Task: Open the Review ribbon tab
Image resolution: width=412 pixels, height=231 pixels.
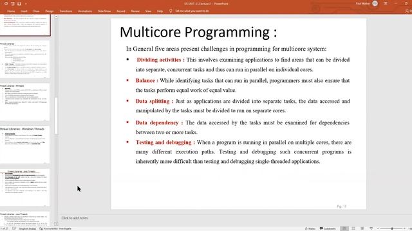Action: 135,12
